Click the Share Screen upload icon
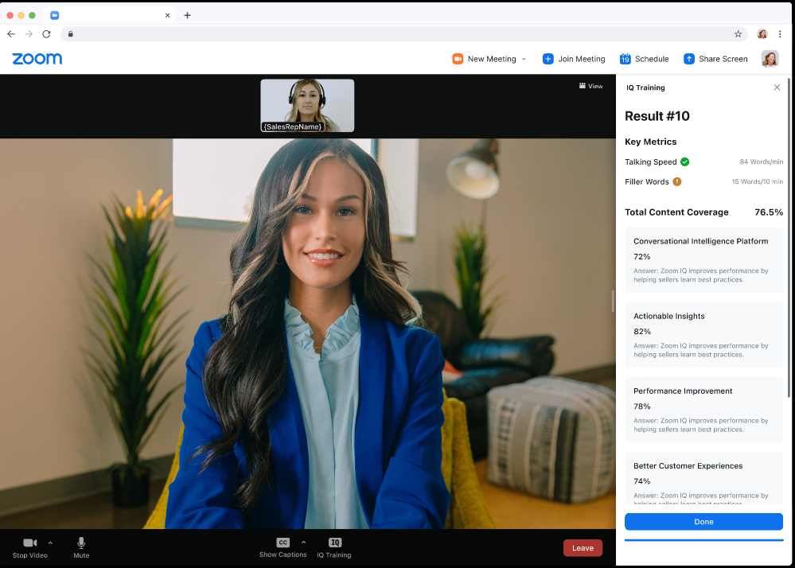Image resolution: width=795 pixels, height=568 pixels. click(x=689, y=58)
